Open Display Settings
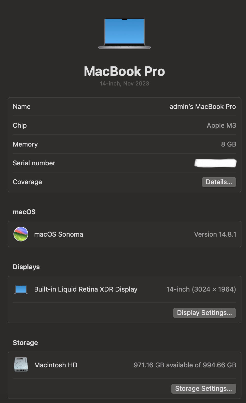This screenshot has width=246, height=403. [x=204, y=313]
